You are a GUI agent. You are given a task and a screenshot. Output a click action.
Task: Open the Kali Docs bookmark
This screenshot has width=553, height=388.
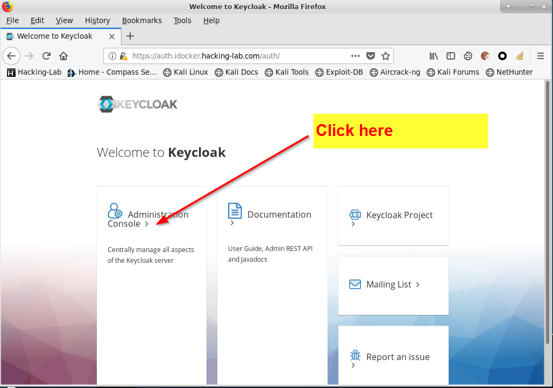click(x=237, y=72)
